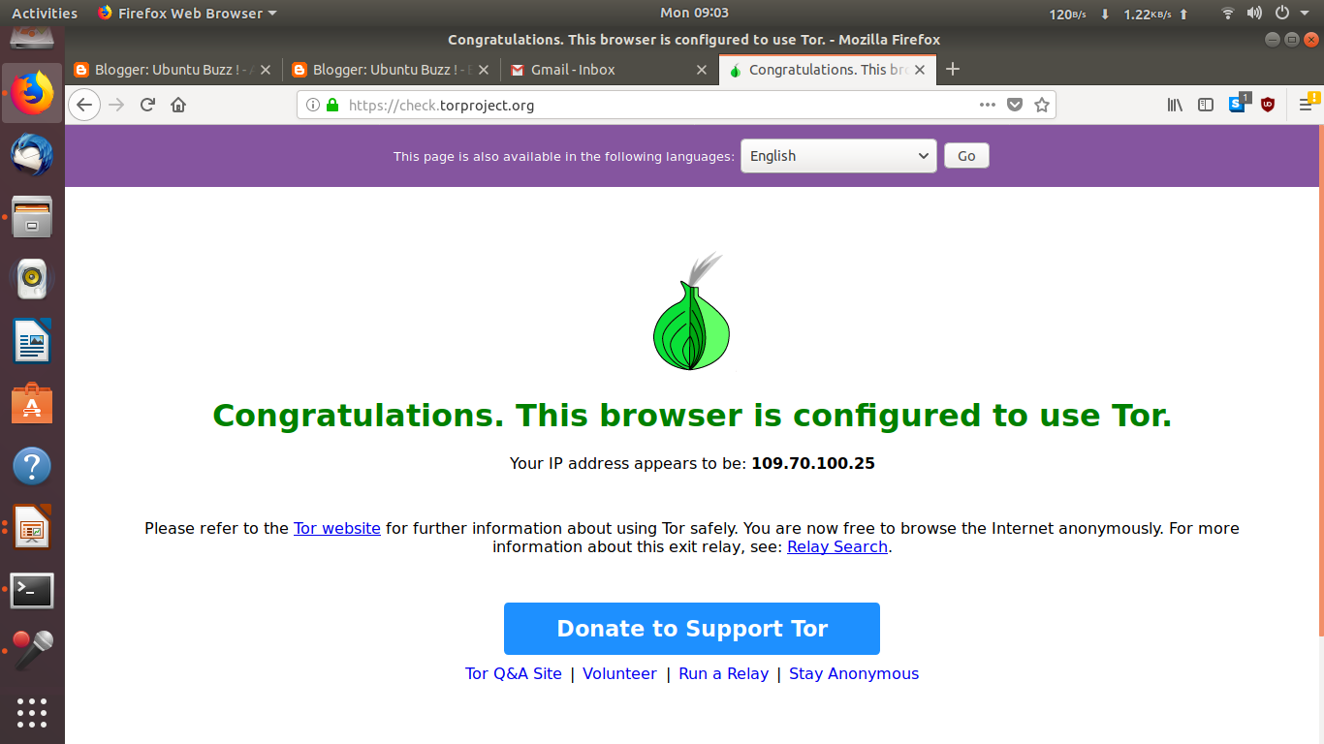Open the Activities overview
Screen dimensions: 1324x744
[x=45, y=13]
